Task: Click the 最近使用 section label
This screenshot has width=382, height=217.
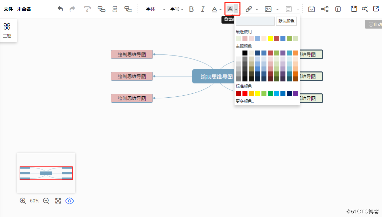Action: pos(244,32)
